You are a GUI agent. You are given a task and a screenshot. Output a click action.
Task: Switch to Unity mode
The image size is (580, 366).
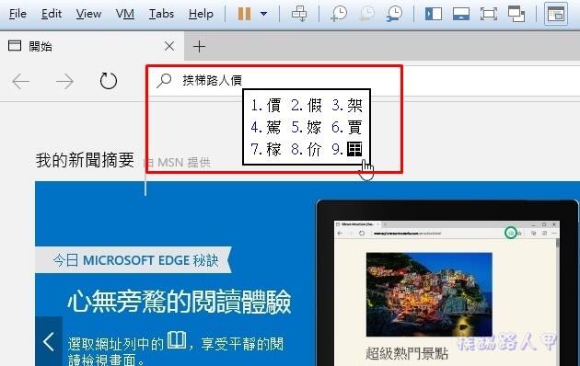[x=516, y=14]
